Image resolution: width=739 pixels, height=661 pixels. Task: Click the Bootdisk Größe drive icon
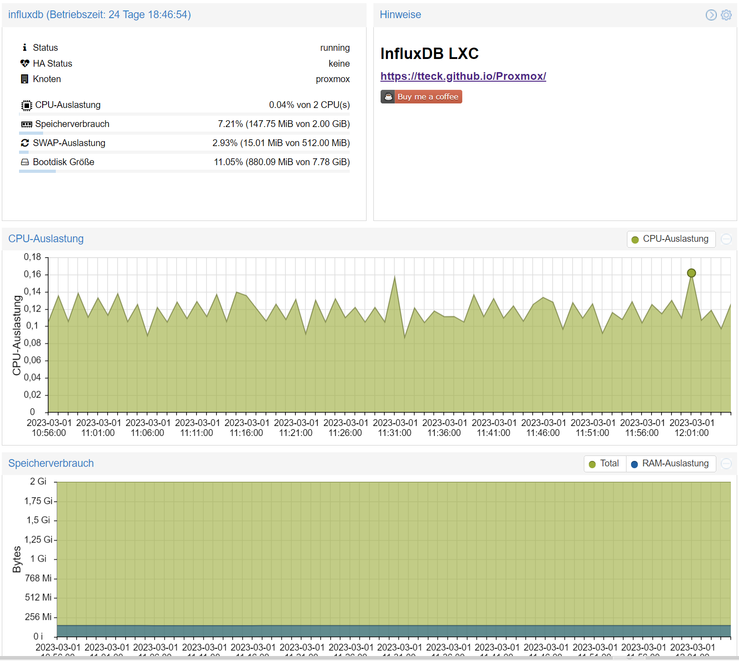click(24, 162)
